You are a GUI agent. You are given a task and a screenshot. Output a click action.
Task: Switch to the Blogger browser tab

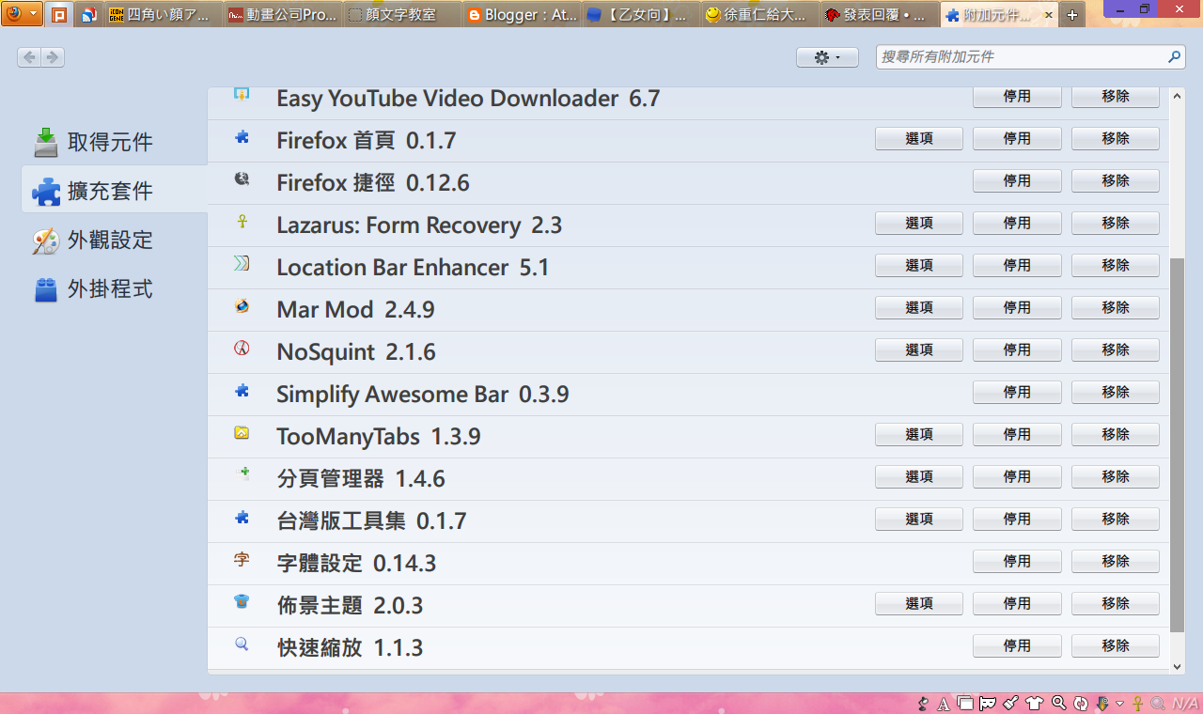522,15
